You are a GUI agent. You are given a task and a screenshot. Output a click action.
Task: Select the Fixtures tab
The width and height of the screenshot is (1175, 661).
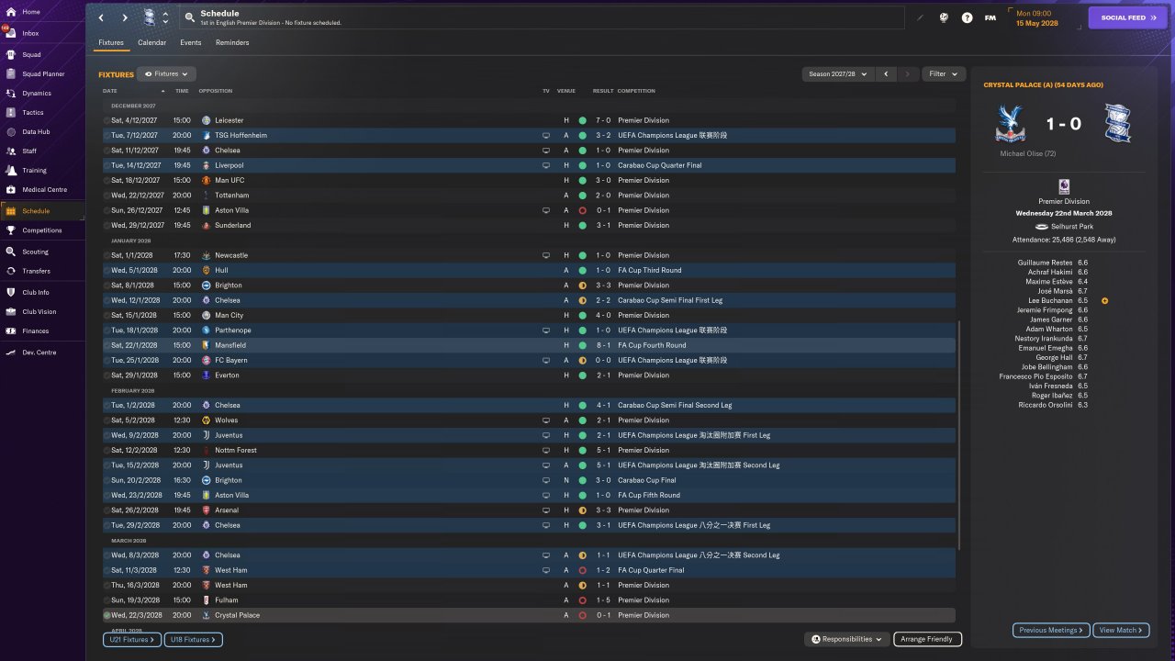coord(111,42)
